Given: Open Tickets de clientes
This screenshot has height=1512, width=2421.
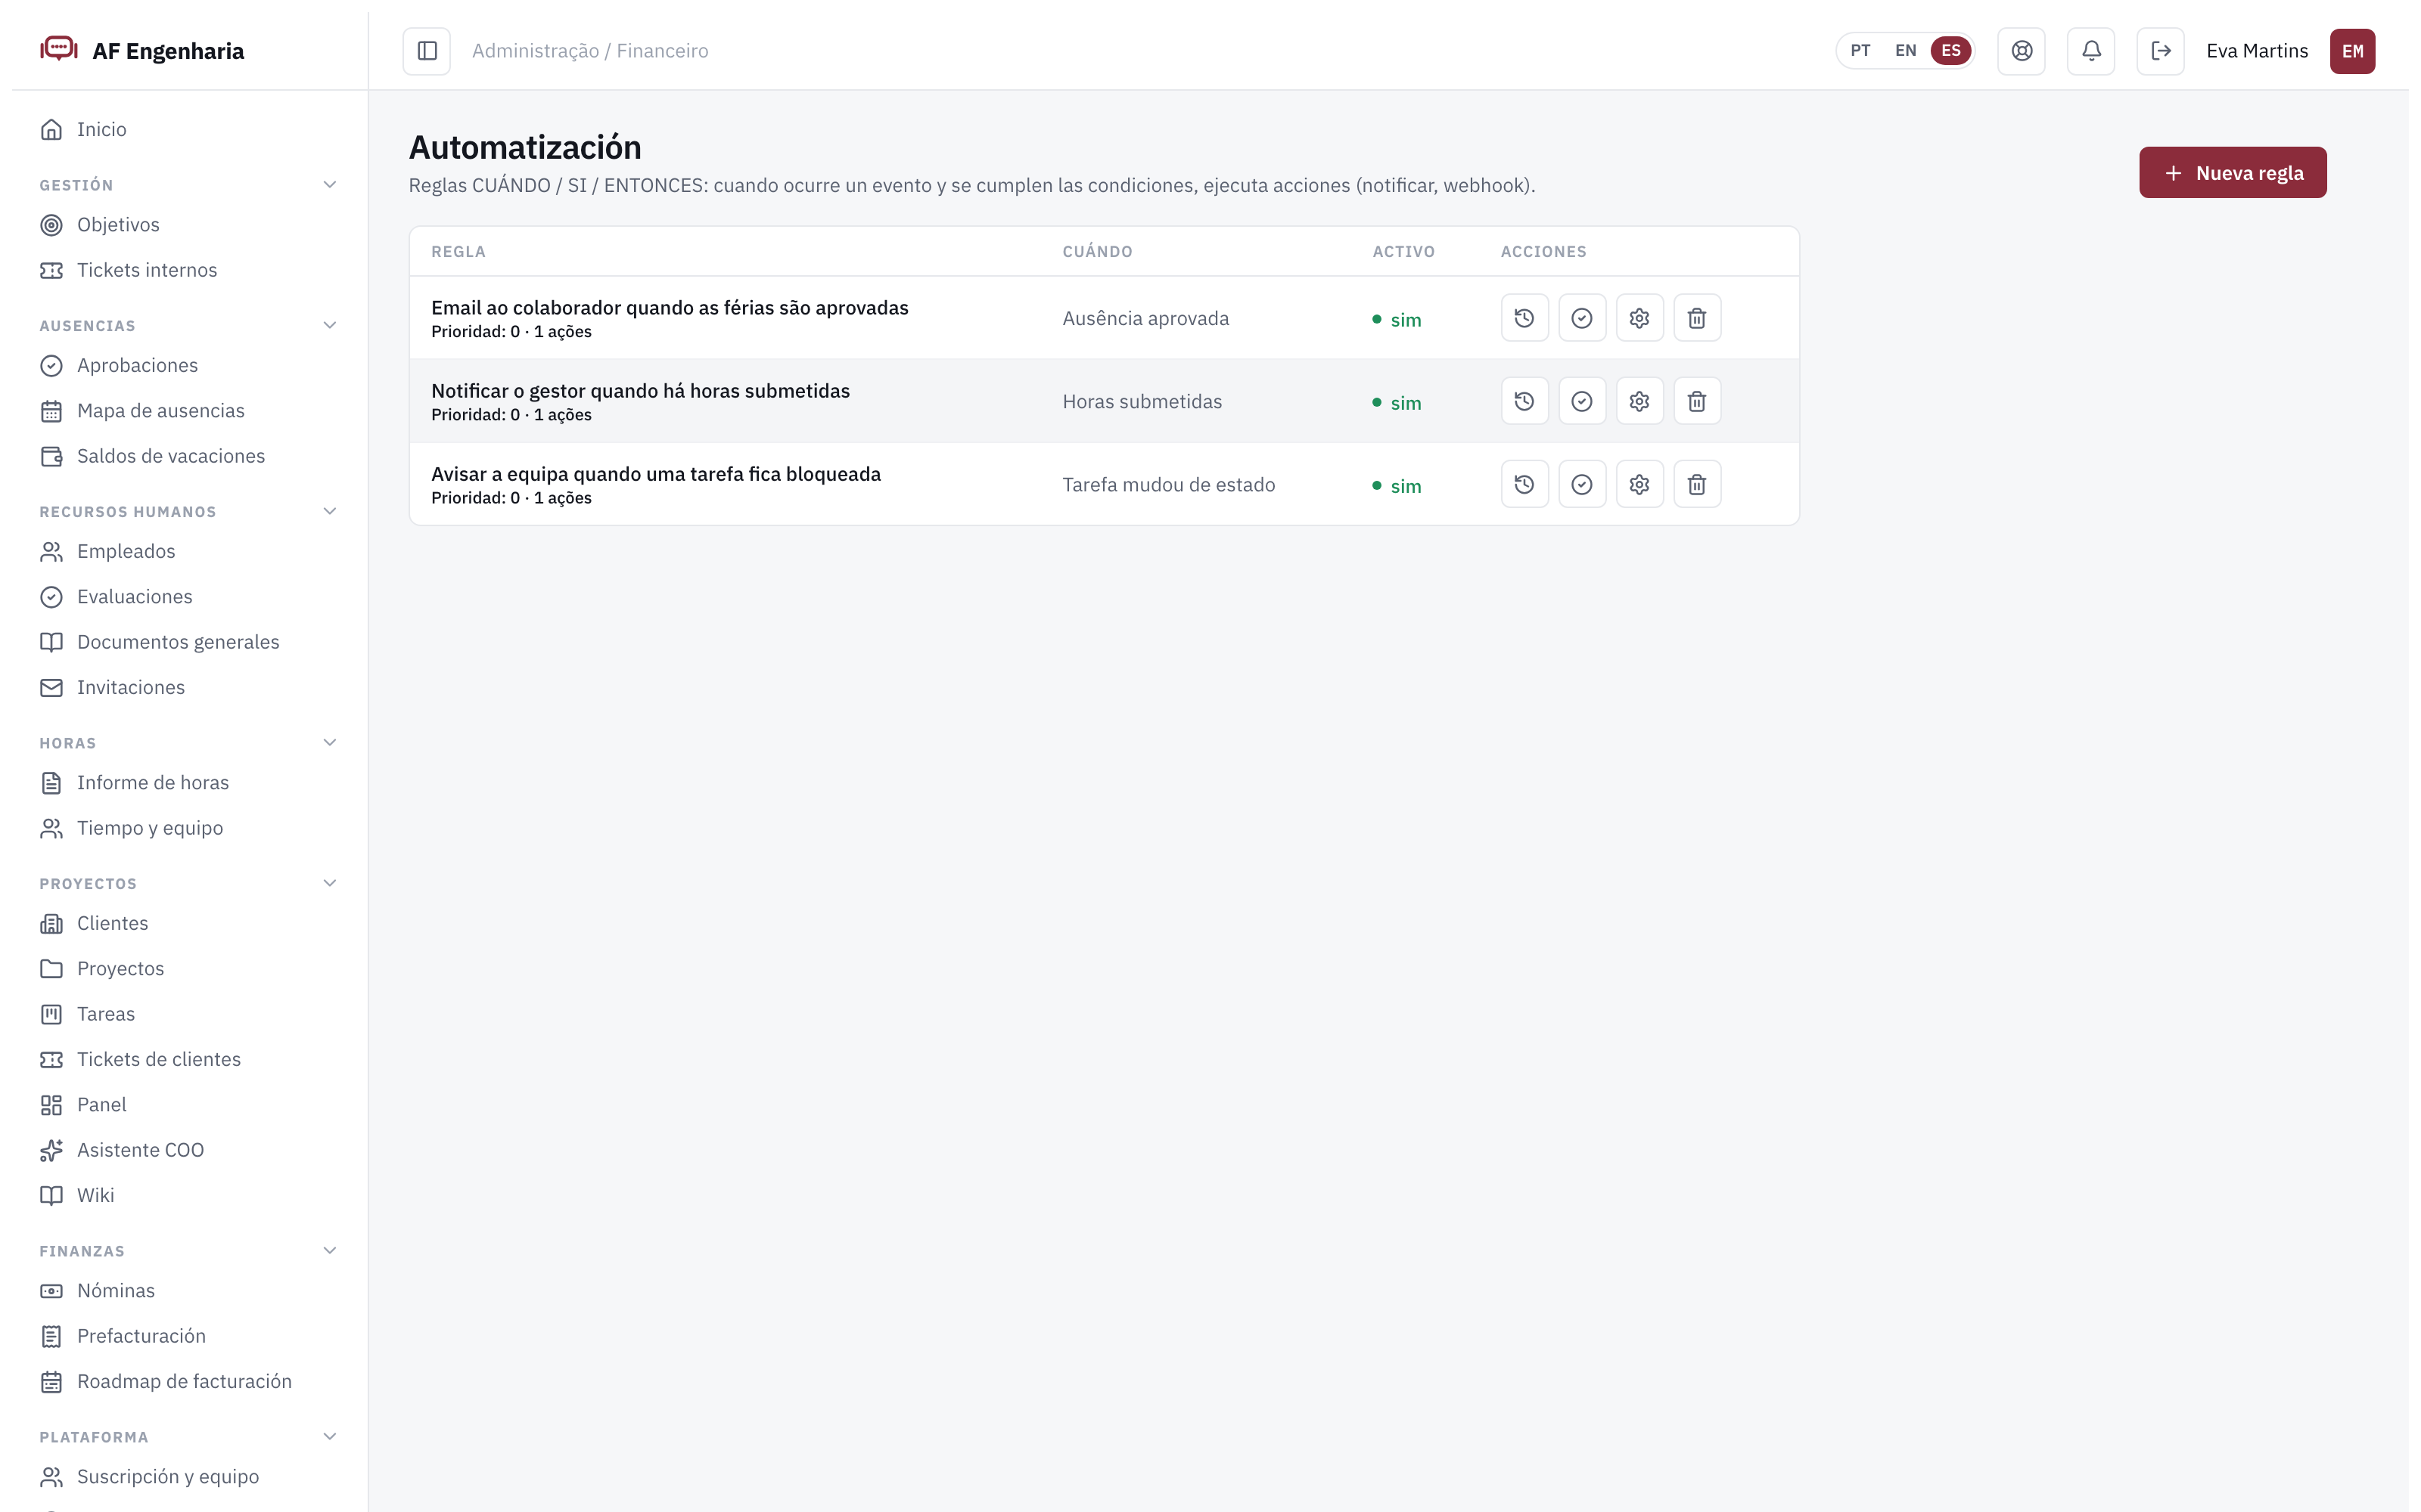Looking at the screenshot, I should [x=189, y=1059].
